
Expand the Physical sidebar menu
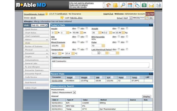tap(47, 50)
